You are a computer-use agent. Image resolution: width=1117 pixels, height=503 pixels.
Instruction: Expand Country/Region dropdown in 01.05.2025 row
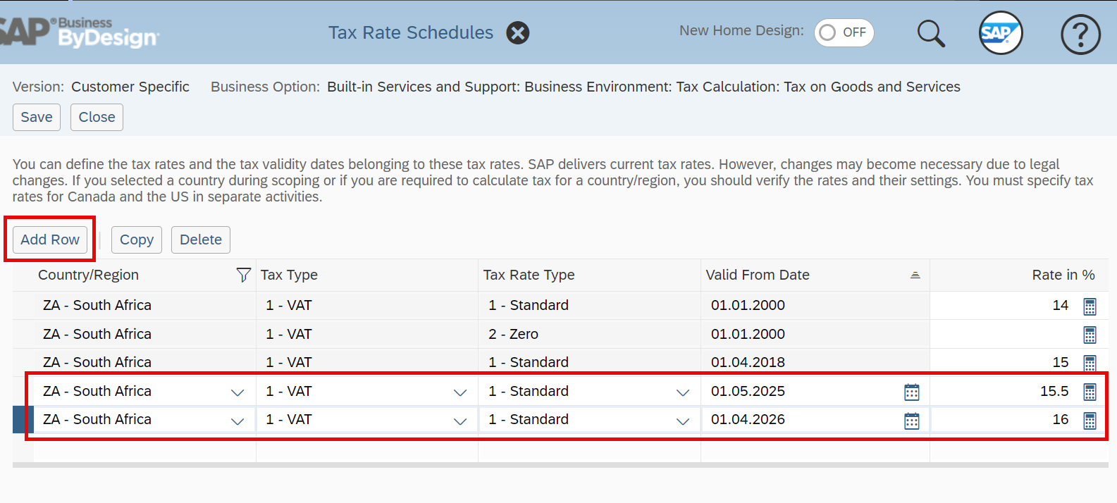tap(237, 392)
